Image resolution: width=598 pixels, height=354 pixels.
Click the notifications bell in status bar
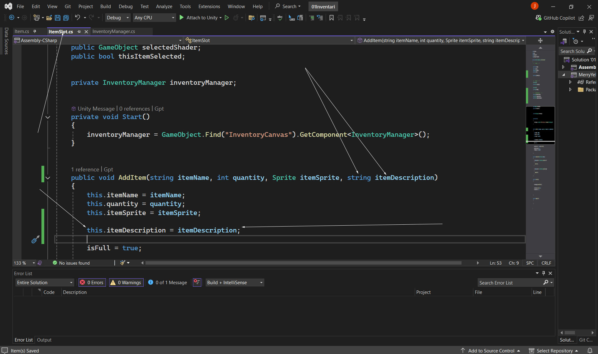click(590, 351)
